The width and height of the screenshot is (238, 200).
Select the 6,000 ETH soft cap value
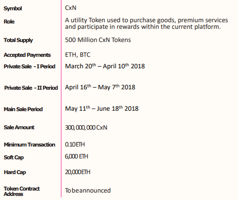coord(77,156)
